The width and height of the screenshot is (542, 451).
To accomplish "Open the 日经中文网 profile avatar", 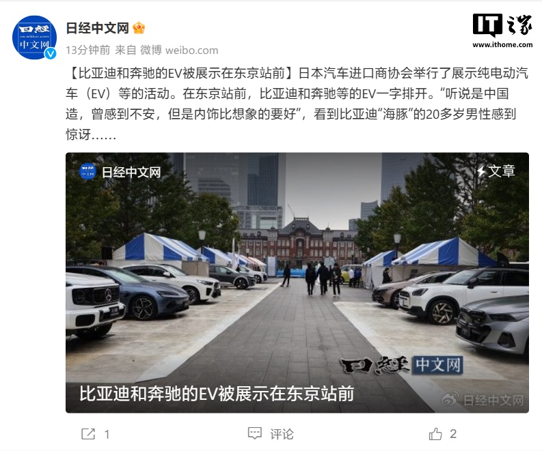I will click(34, 38).
